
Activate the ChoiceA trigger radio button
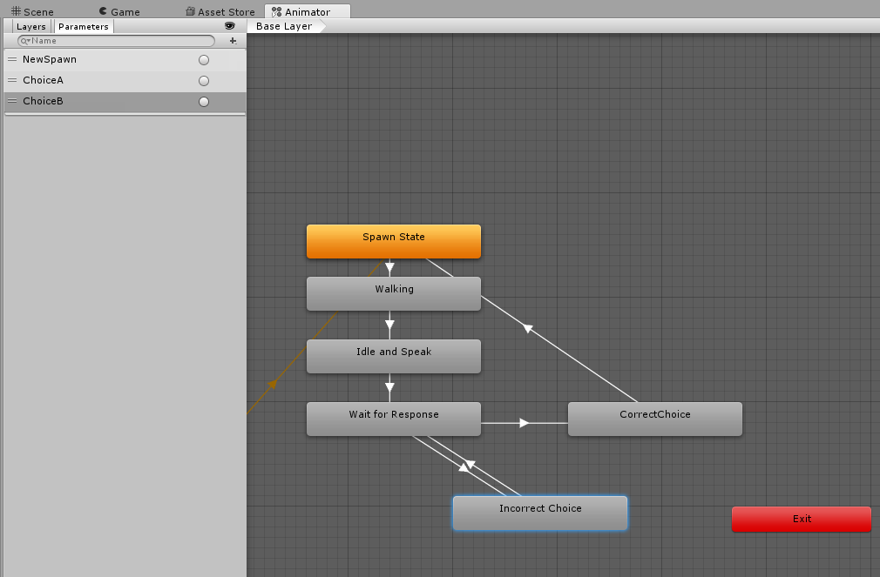point(204,81)
